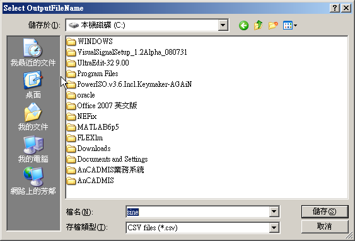Open 我的電腦 shortcut
The height and width of the screenshot is (241, 355).
(x=33, y=149)
